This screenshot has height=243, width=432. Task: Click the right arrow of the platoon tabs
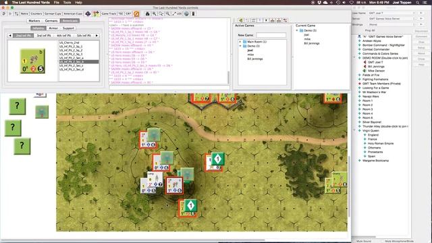pyautogui.click(x=97, y=36)
